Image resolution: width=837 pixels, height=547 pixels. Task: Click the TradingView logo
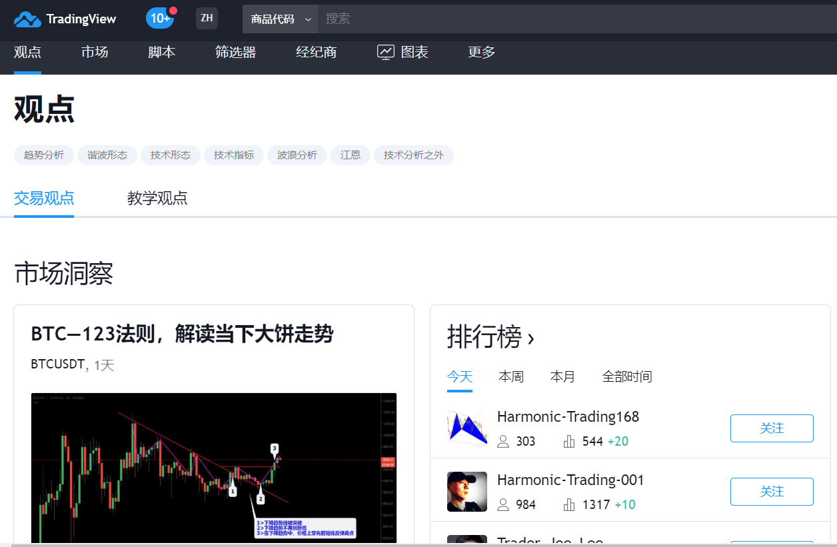[x=65, y=19]
